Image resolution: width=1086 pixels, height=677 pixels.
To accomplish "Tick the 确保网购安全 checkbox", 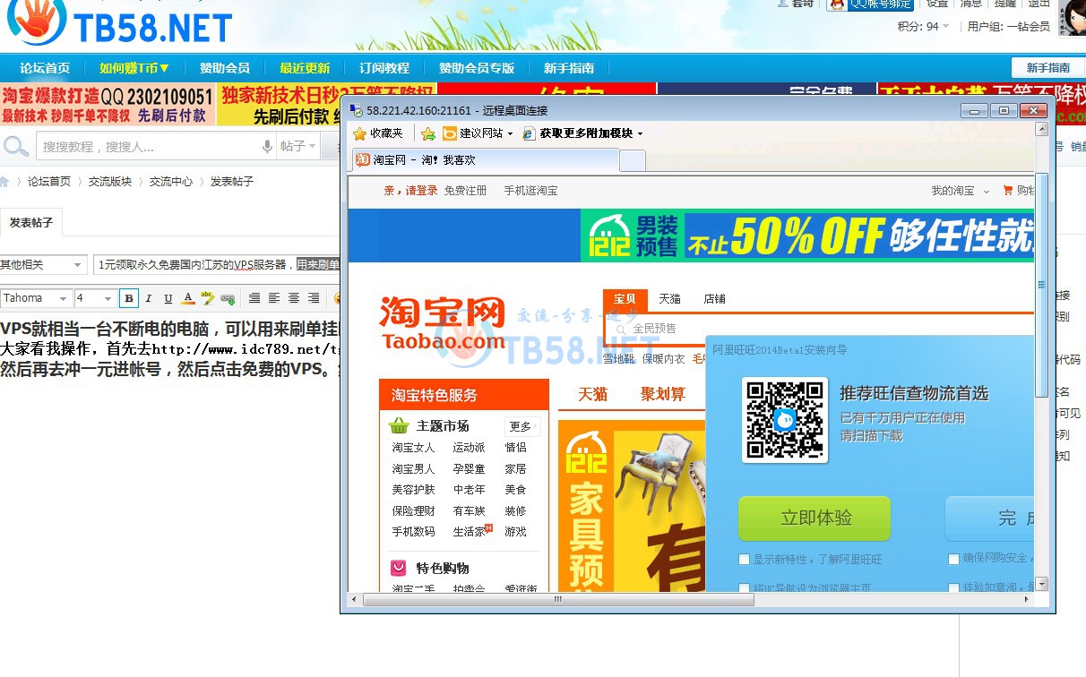I will click(x=953, y=559).
